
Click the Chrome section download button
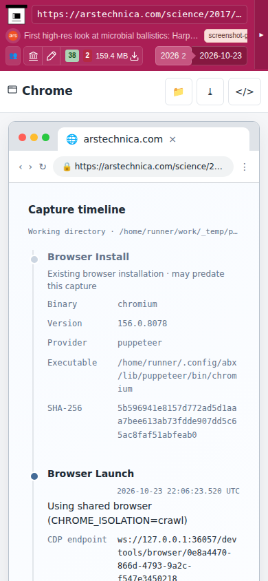coord(210,92)
